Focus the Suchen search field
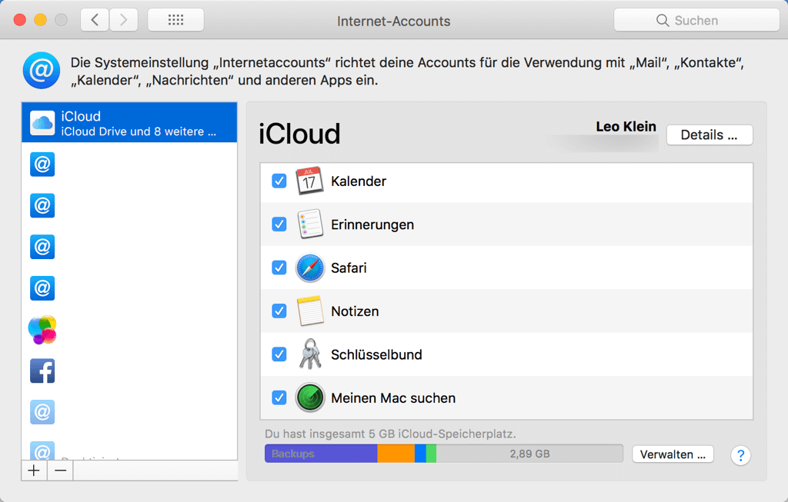The image size is (788, 502). (x=696, y=20)
